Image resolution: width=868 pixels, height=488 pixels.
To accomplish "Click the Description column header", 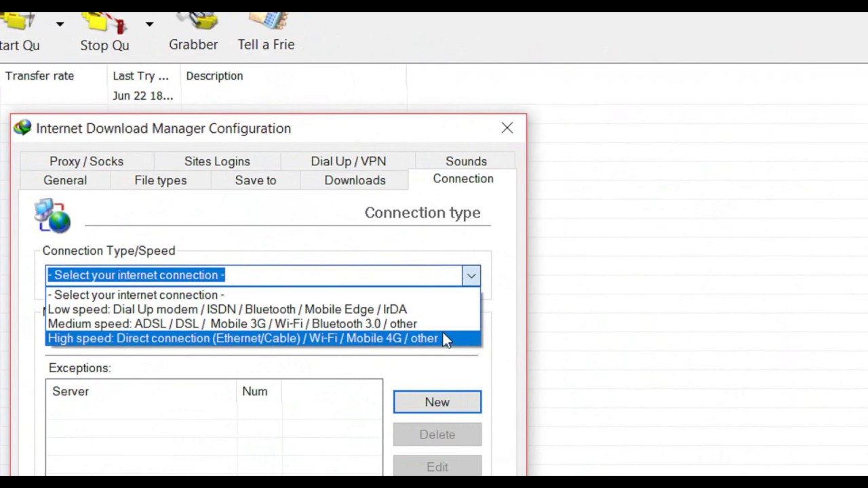I will click(294, 76).
